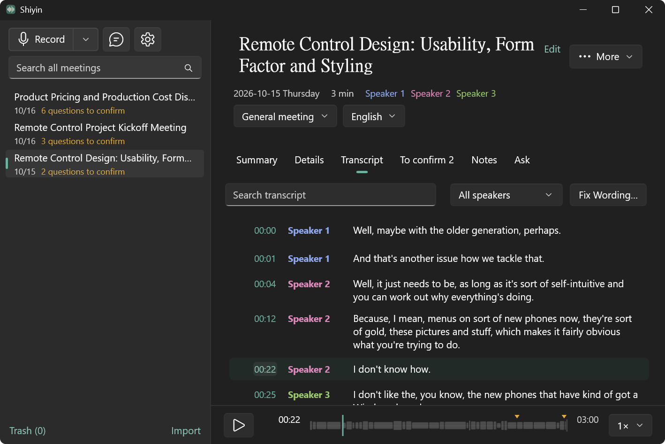Switch to the Notes tab
665x444 pixels.
point(484,160)
